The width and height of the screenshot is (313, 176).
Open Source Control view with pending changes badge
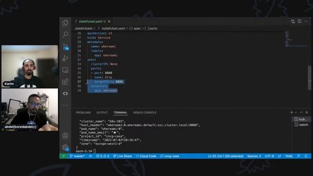[x=66, y=47]
